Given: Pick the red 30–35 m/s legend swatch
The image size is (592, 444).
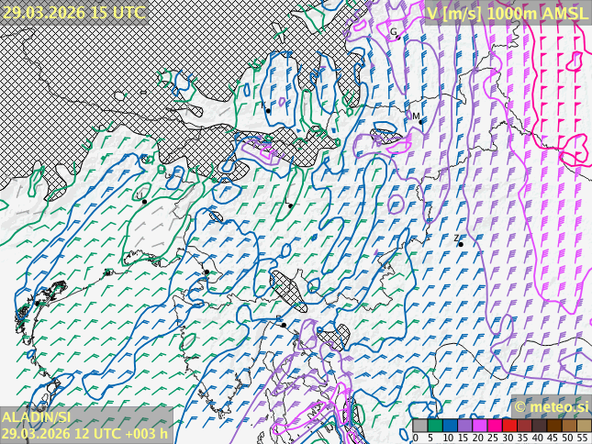Looking at the screenshot, I should coord(508,426).
